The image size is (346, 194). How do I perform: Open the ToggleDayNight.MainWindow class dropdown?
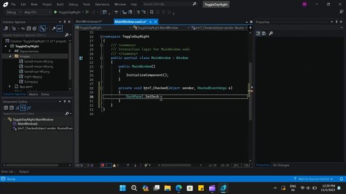pos(161,27)
